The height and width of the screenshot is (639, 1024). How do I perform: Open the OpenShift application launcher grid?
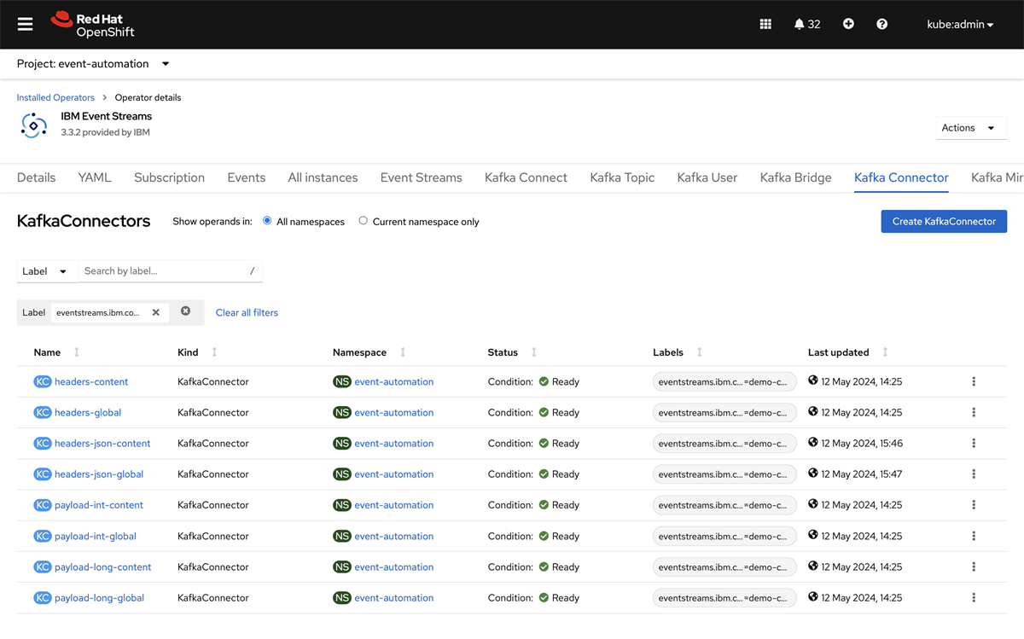(765, 23)
